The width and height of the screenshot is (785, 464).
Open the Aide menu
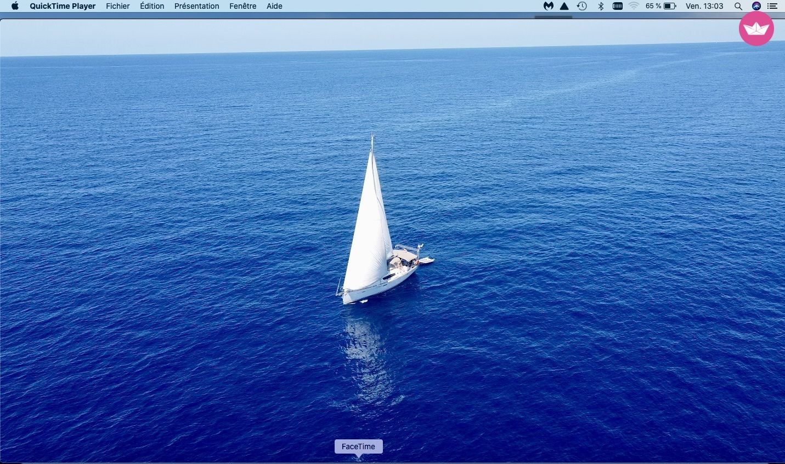(274, 6)
